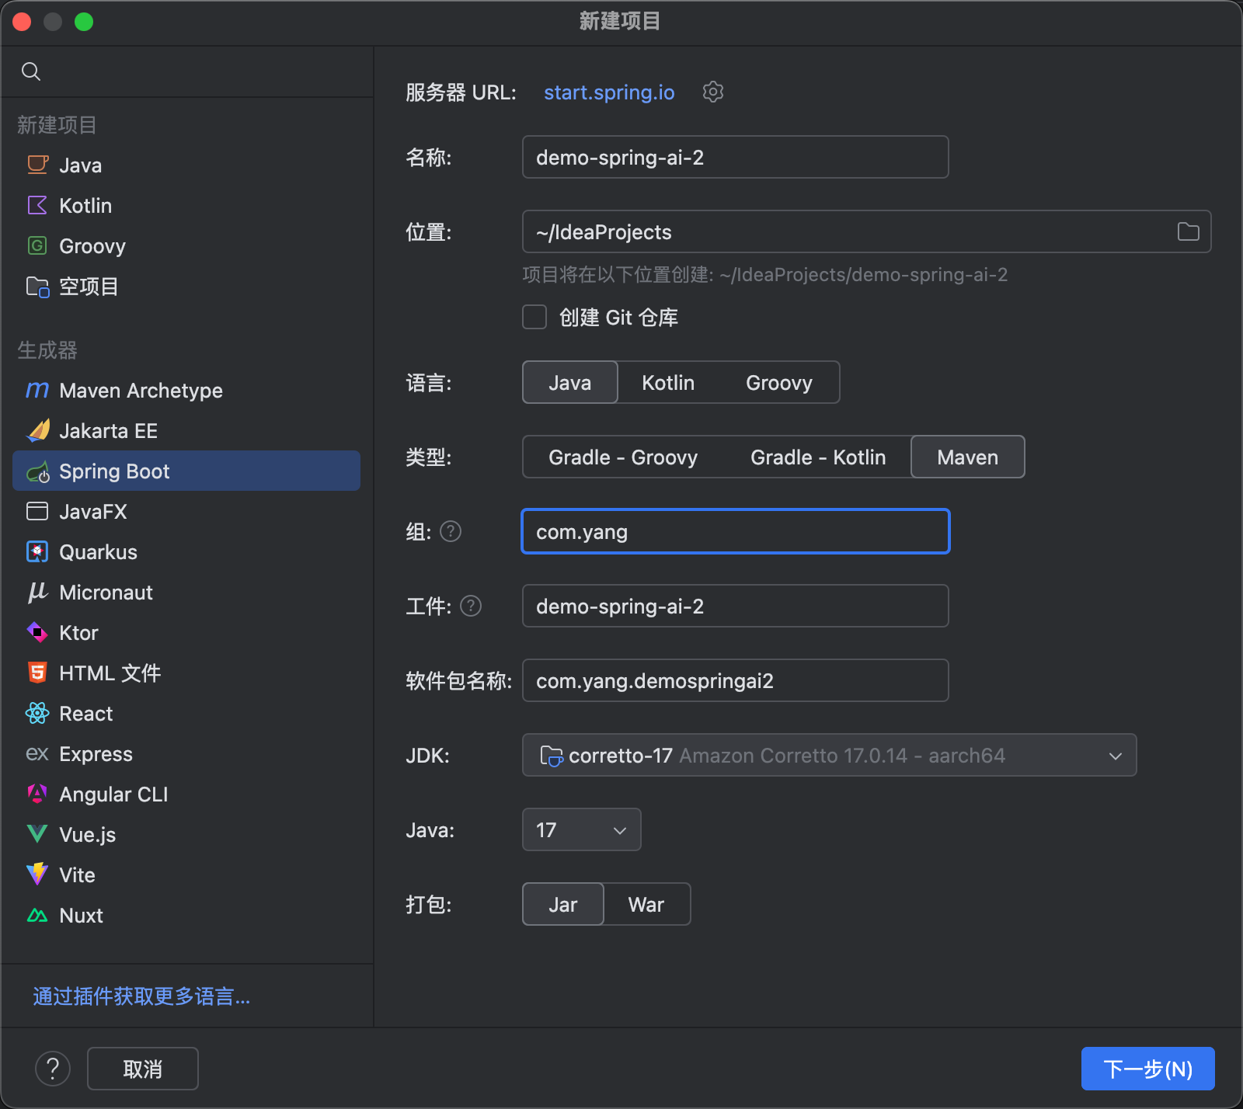
Task: Click the Groovy icon in the sidebar
Action: [37, 245]
